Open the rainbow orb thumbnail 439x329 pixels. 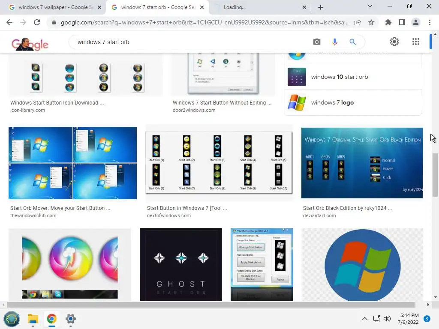click(x=70, y=265)
